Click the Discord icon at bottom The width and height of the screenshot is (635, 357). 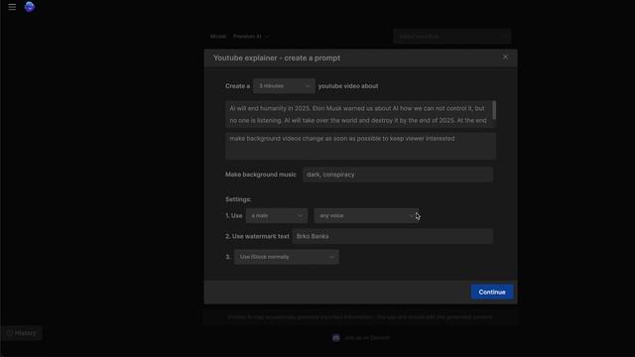[x=335, y=337]
